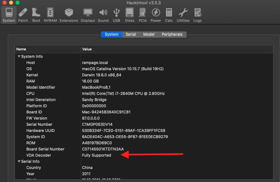Click the 530B334F hardware UUID value
Image resolution: width=280 pixels, height=182 pixels.
[124, 131]
